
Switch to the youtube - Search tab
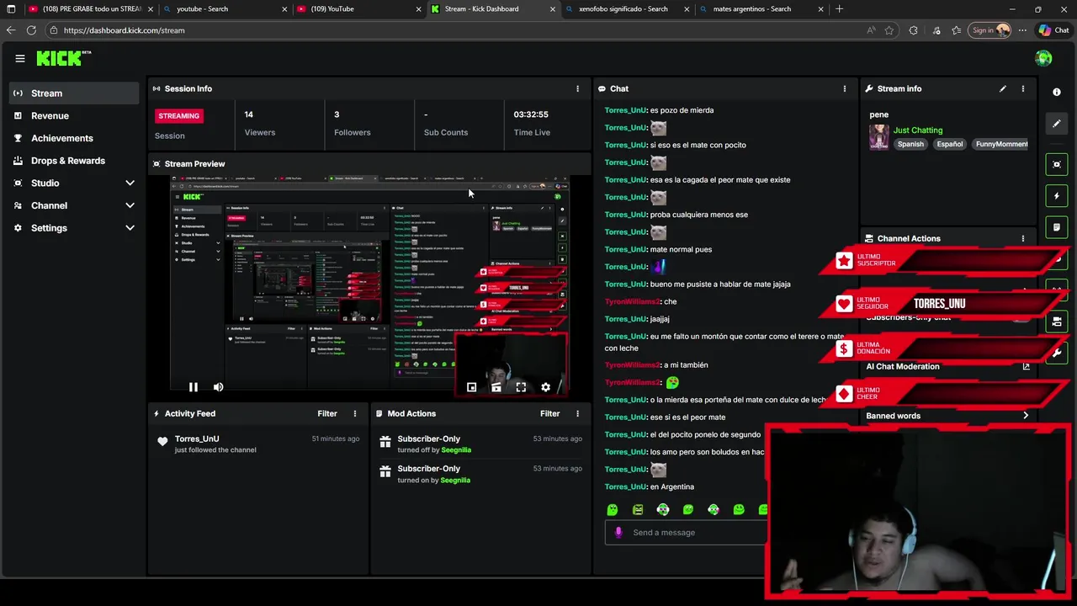(x=223, y=9)
